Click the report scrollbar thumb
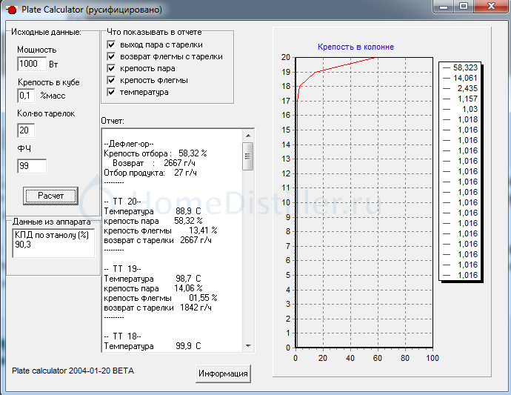Viewport: 511px width, 395px height. [x=248, y=156]
